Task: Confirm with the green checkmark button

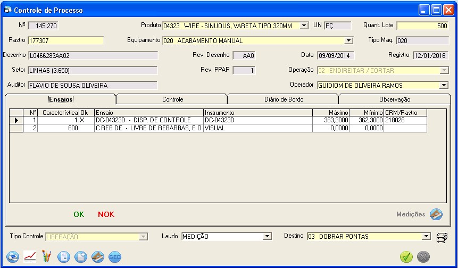Action: point(406,257)
